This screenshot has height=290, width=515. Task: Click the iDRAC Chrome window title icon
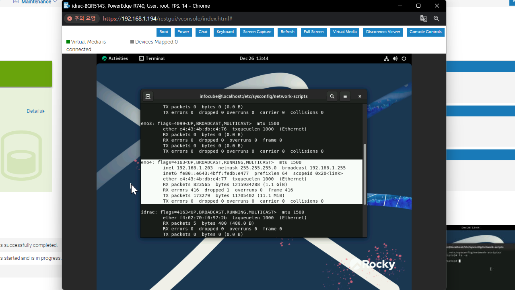click(67, 6)
